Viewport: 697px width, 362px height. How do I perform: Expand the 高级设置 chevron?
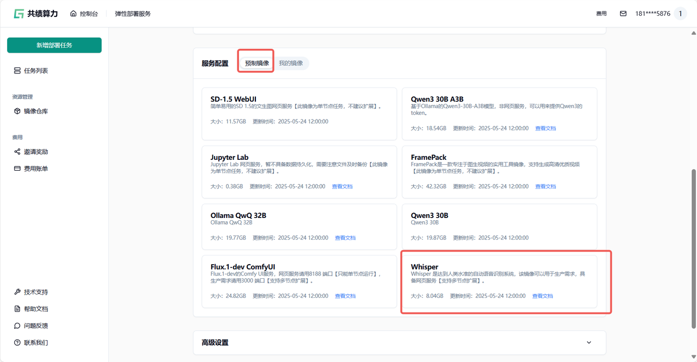(x=589, y=342)
